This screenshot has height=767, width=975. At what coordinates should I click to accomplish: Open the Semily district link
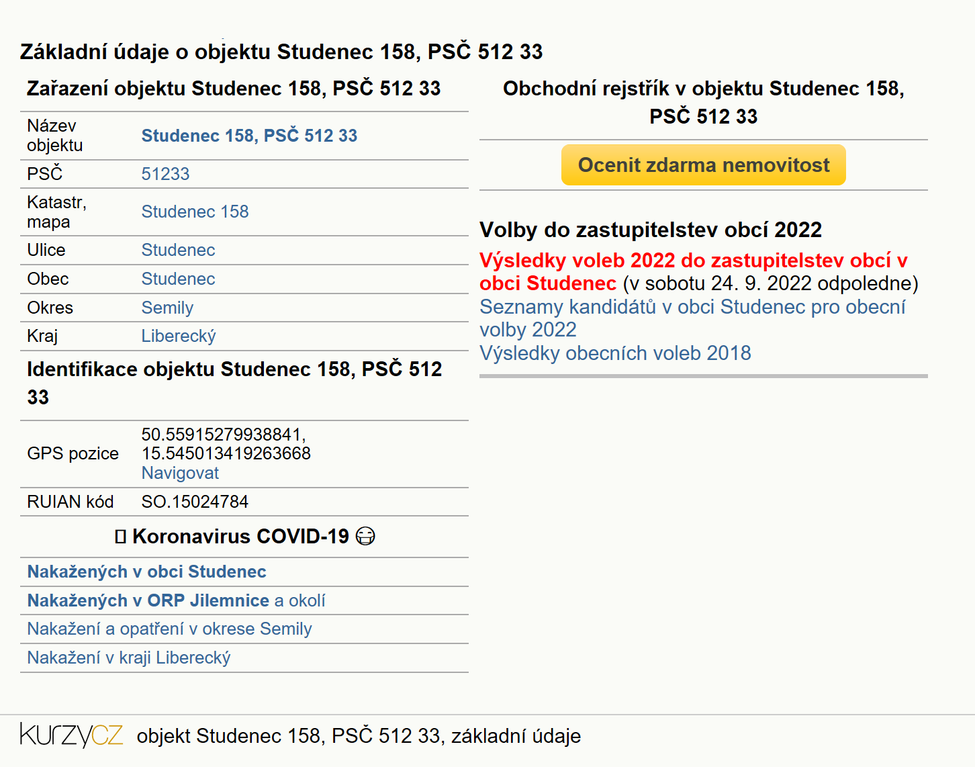[167, 308]
